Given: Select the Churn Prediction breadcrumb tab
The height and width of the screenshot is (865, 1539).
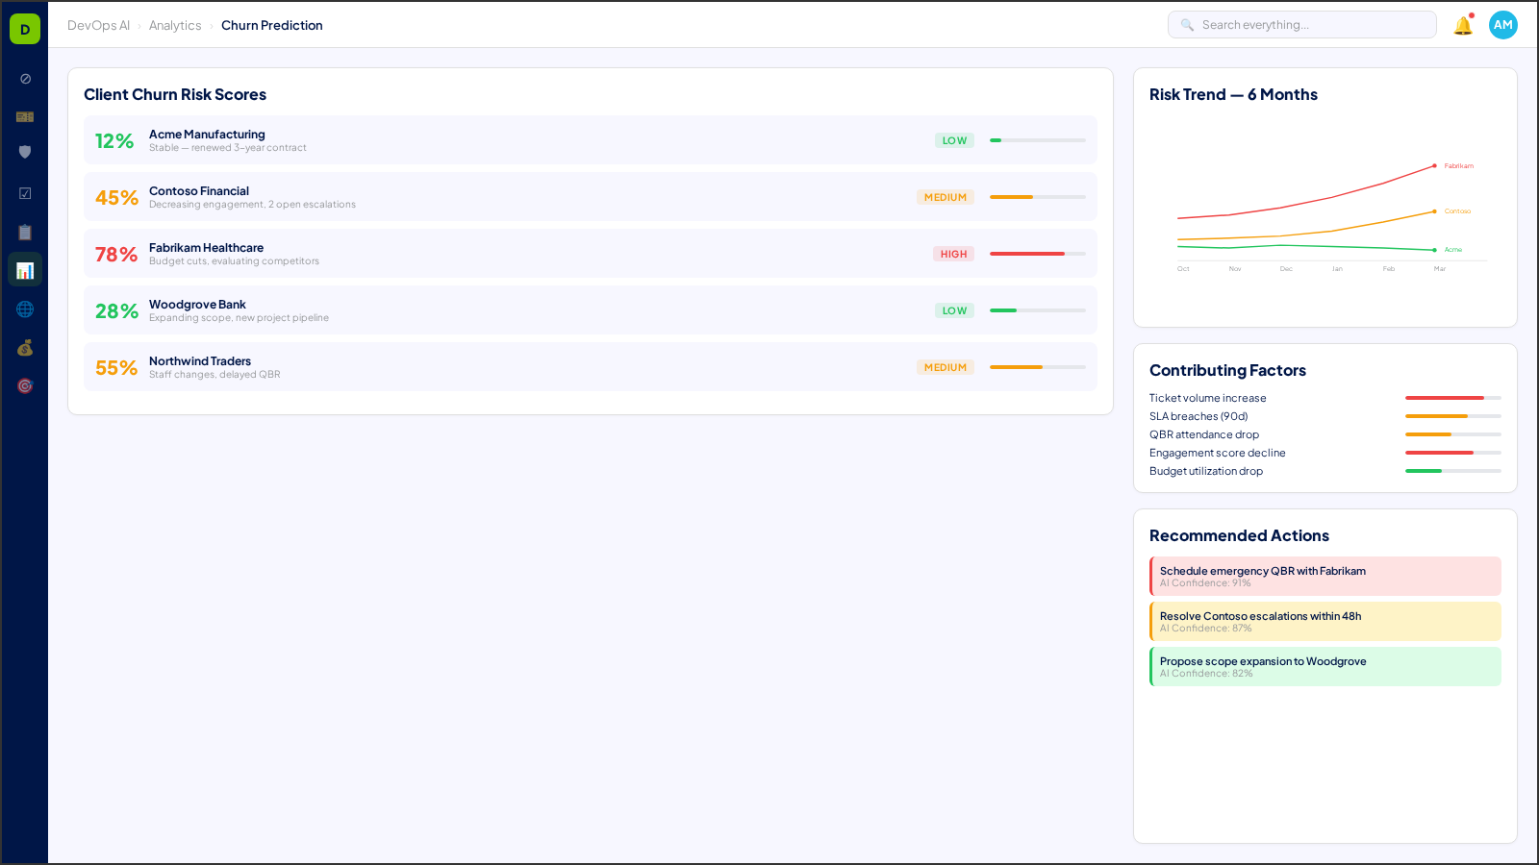Looking at the screenshot, I should 272,25.
